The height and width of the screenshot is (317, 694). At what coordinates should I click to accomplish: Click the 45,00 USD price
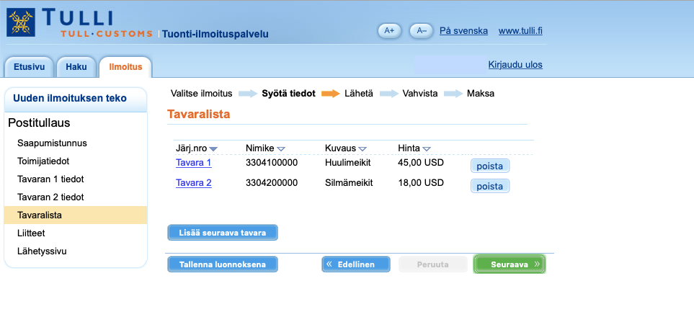click(421, 163)
